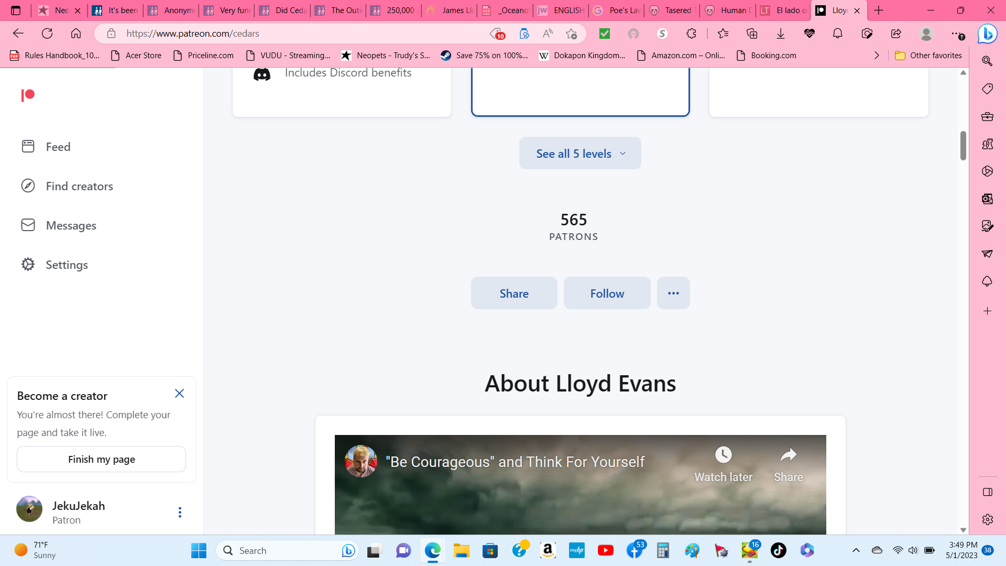Switch to the It's been tab
Image resolution: width=1006 pixels, height=566 pixels.
116,10
